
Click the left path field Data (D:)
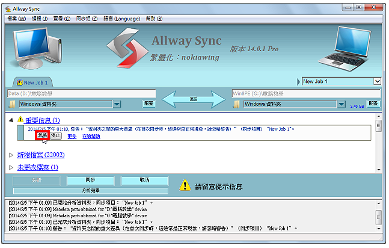[x=82, y=94]
